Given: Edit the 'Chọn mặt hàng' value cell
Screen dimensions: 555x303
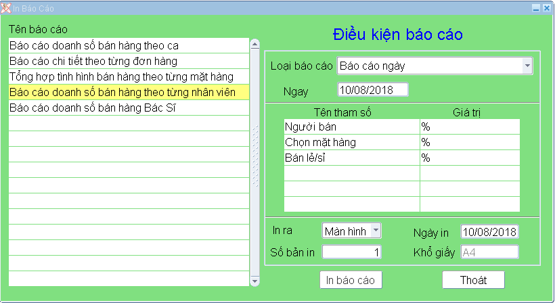Looking at the screenshot, I should point(469,142).
